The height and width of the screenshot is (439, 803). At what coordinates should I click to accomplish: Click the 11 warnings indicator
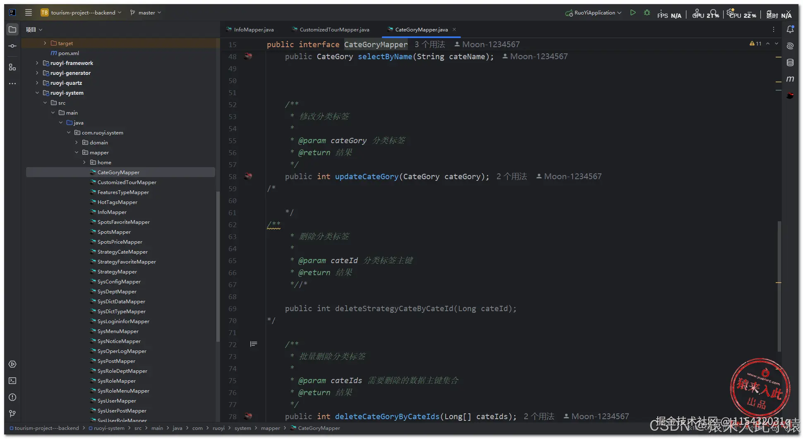click(755, 43)
